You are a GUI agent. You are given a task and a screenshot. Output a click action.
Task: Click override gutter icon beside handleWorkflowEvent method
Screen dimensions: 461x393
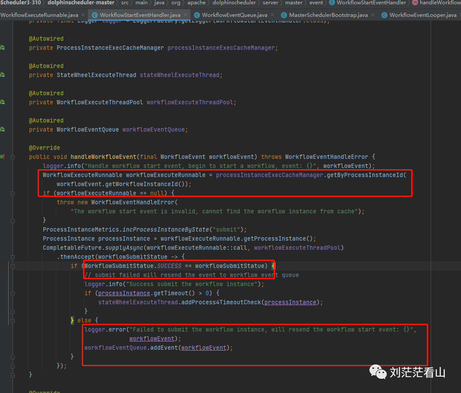[2, 157]
